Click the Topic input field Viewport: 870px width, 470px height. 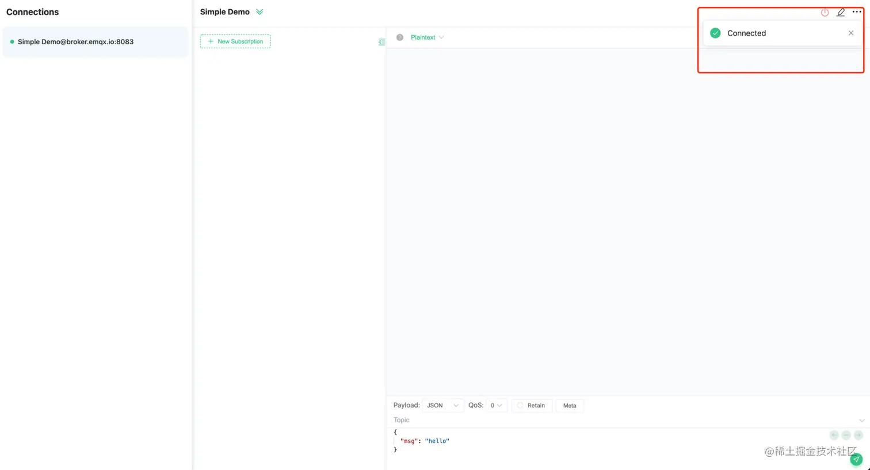click(x=624, y=420)
